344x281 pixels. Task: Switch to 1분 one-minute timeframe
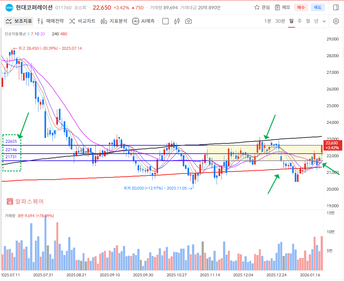click(268, 21)
